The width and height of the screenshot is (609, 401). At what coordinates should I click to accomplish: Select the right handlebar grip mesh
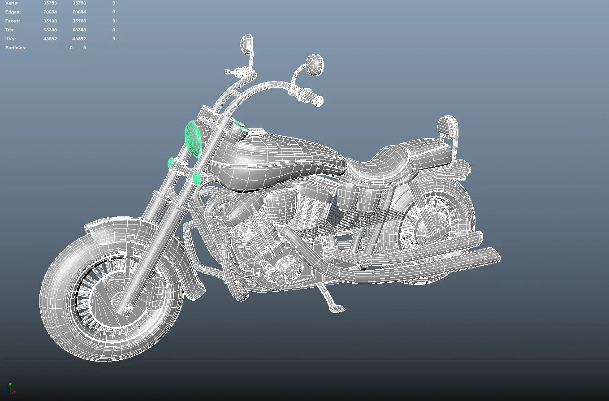(x=312, y=97)
